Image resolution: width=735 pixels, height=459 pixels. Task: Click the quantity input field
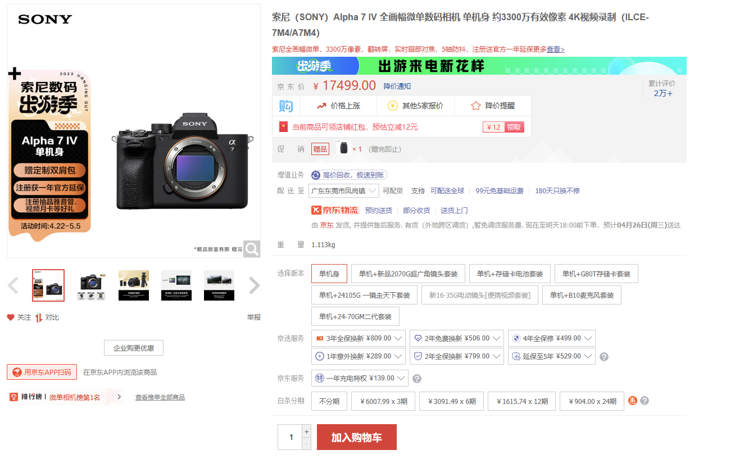(291, 437)
